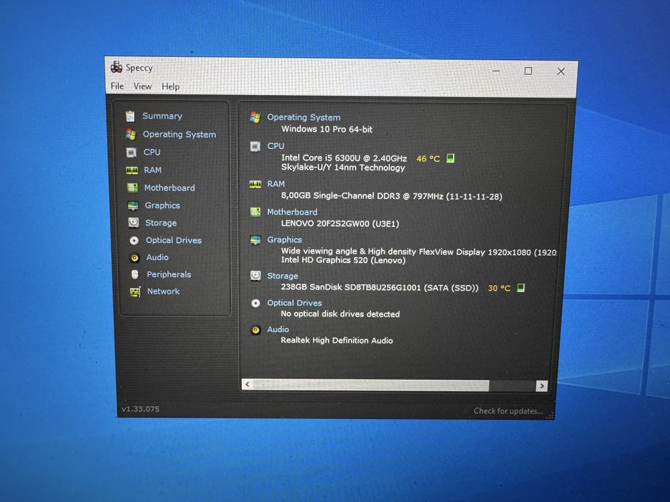The height and width of the screenshot is (502, 670).
Task: Open the View menu
Action: (142, 86)
